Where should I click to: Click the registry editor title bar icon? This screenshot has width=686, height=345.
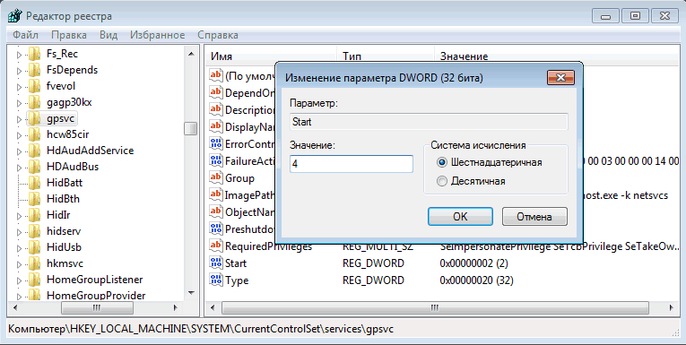click(x=15, y=16)
